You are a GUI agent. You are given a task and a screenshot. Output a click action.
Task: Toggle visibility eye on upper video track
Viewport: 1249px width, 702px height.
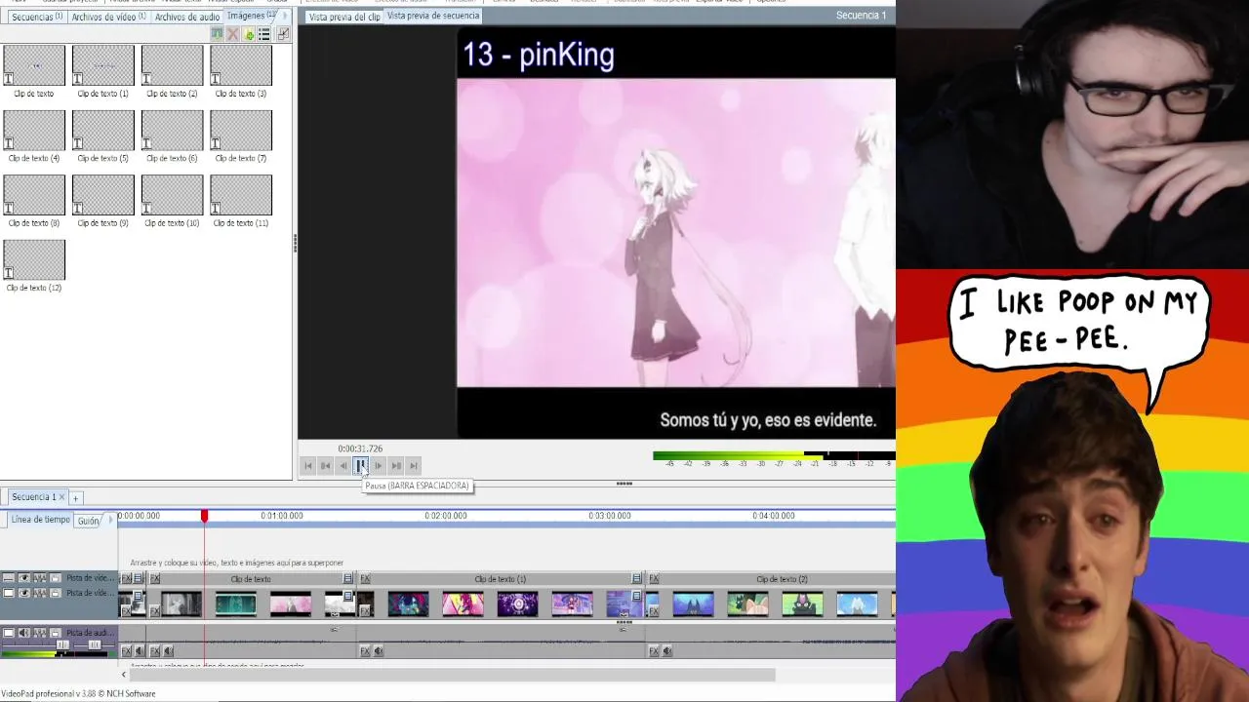click(24, 578)
